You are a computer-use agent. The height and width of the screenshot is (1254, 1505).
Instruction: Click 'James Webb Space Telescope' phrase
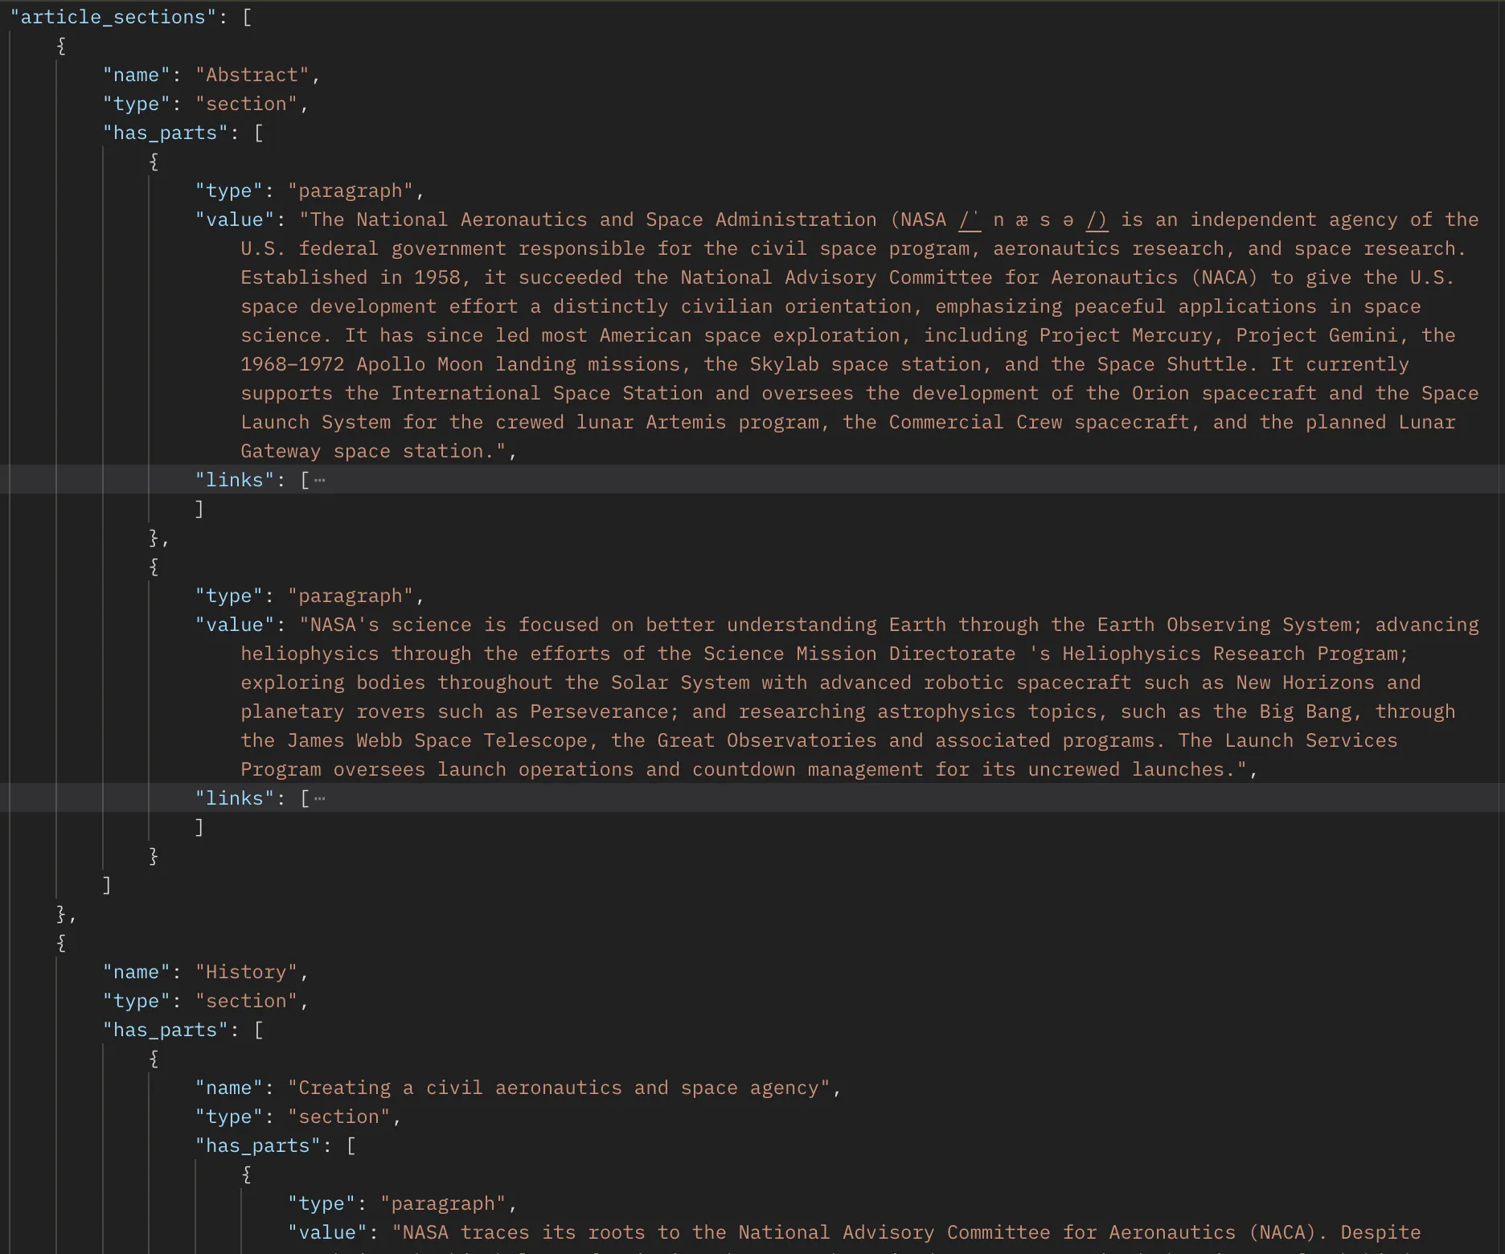(x=437, y=740)
